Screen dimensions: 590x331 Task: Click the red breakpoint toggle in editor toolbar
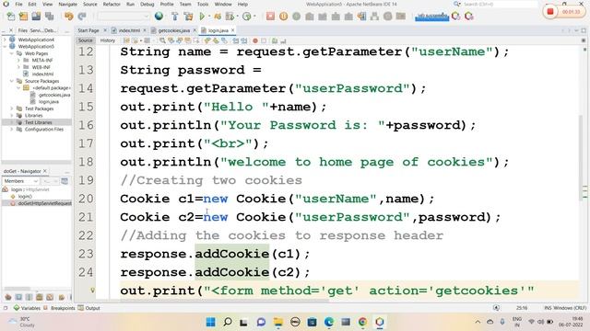pos(255,40)
